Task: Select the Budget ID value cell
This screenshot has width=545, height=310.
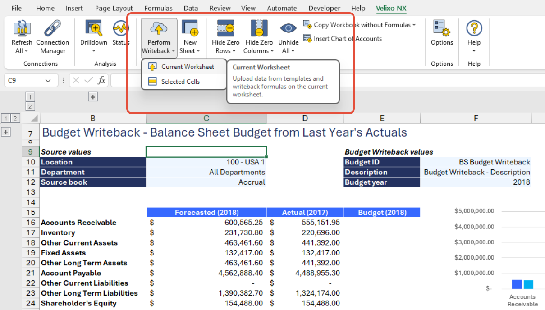Action: tap(476, 162)
